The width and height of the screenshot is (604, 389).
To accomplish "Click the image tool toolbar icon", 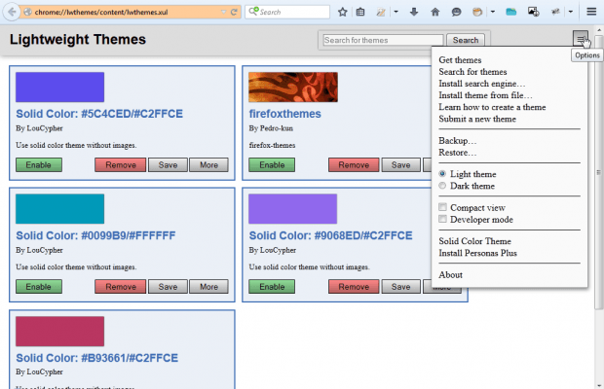I will 533,12.
